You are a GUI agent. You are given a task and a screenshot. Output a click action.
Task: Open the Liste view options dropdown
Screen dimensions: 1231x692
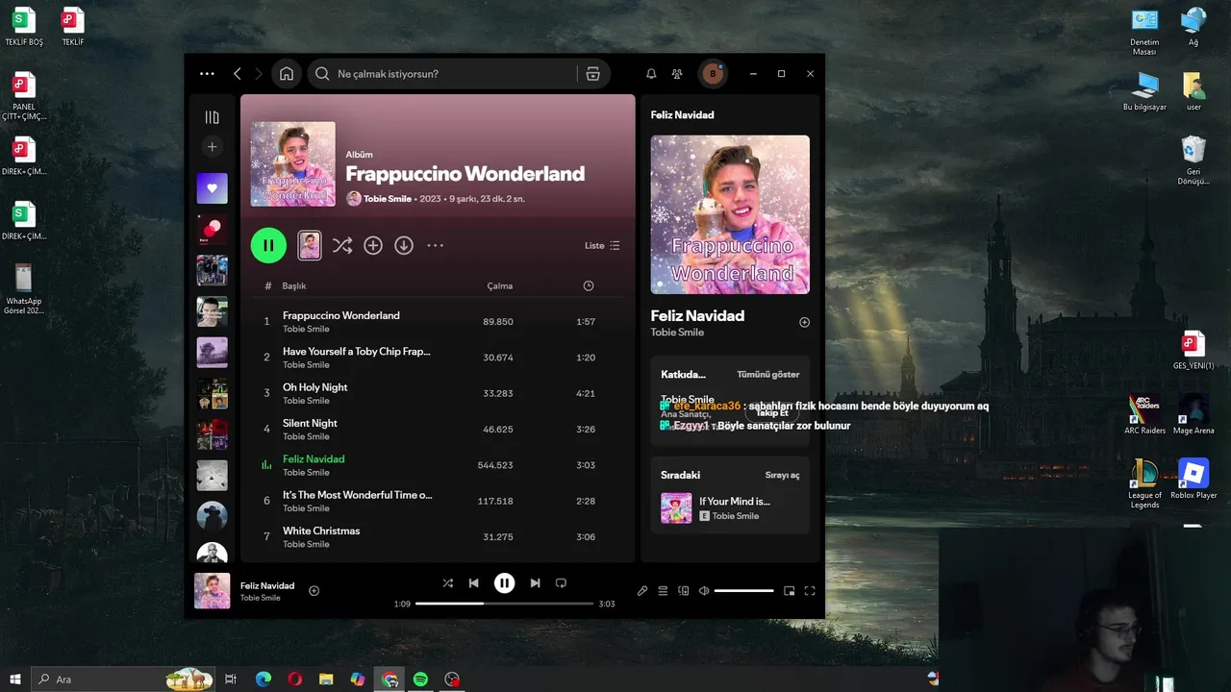602,246
